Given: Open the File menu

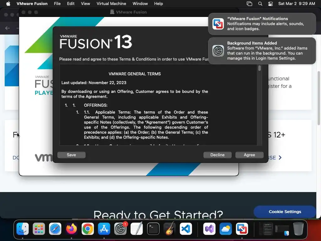Looking at the screenshot, I should [x=57, y=4].
